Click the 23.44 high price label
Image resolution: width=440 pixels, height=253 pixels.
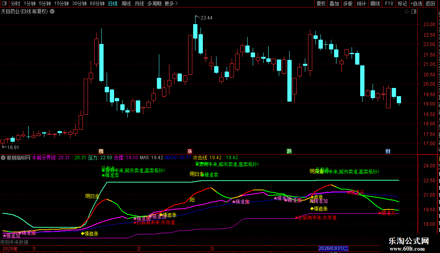(x=206, y=18)
